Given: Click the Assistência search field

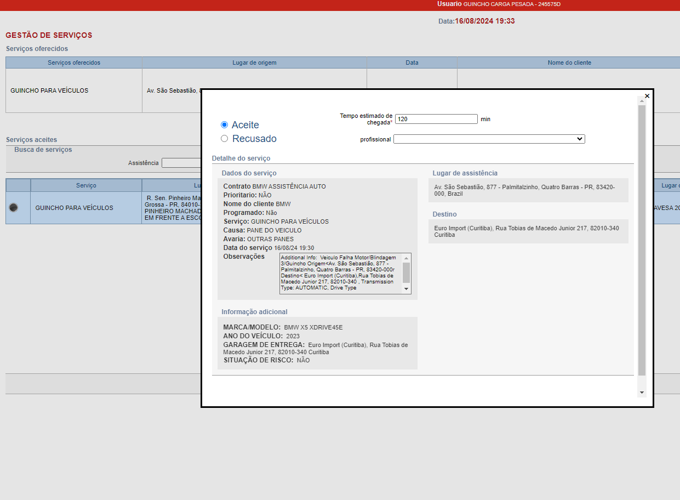Looking at the screenshot, I should point(181,163).
